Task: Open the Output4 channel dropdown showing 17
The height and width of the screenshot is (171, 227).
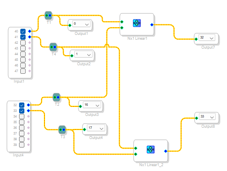Action: point(96,128)
